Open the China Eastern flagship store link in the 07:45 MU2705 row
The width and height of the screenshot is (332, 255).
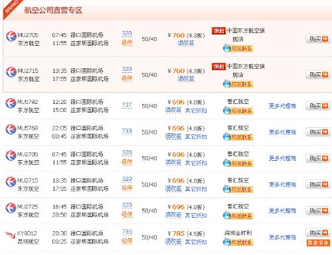(x=246, y=34)
